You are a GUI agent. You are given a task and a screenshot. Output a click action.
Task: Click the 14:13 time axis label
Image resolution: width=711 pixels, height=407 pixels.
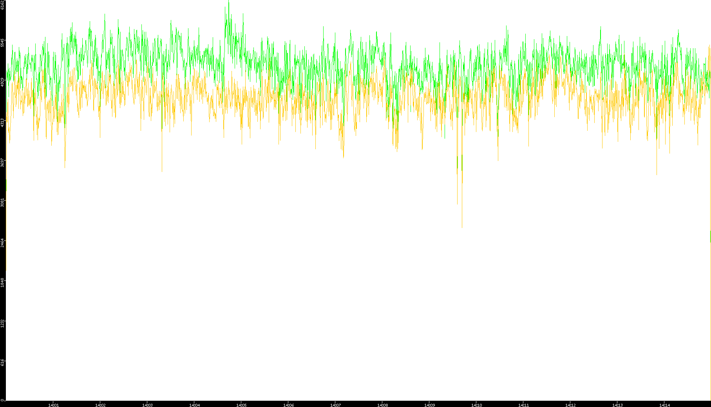pos(617,405)
